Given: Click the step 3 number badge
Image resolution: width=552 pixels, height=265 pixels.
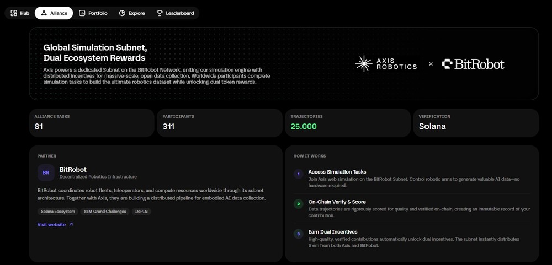Looking at the screenshot, I should point(298,234).
